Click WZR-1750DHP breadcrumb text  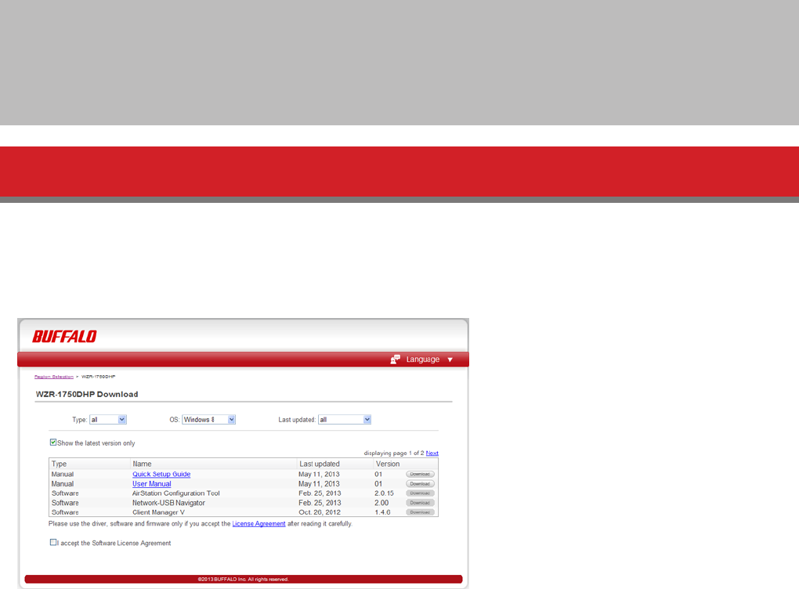click(99, 377)
